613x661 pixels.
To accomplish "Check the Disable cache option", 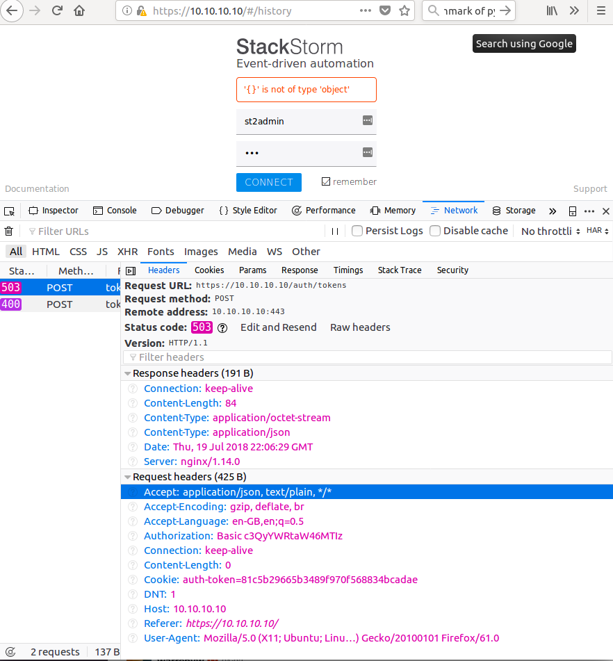I will [435, 230].
